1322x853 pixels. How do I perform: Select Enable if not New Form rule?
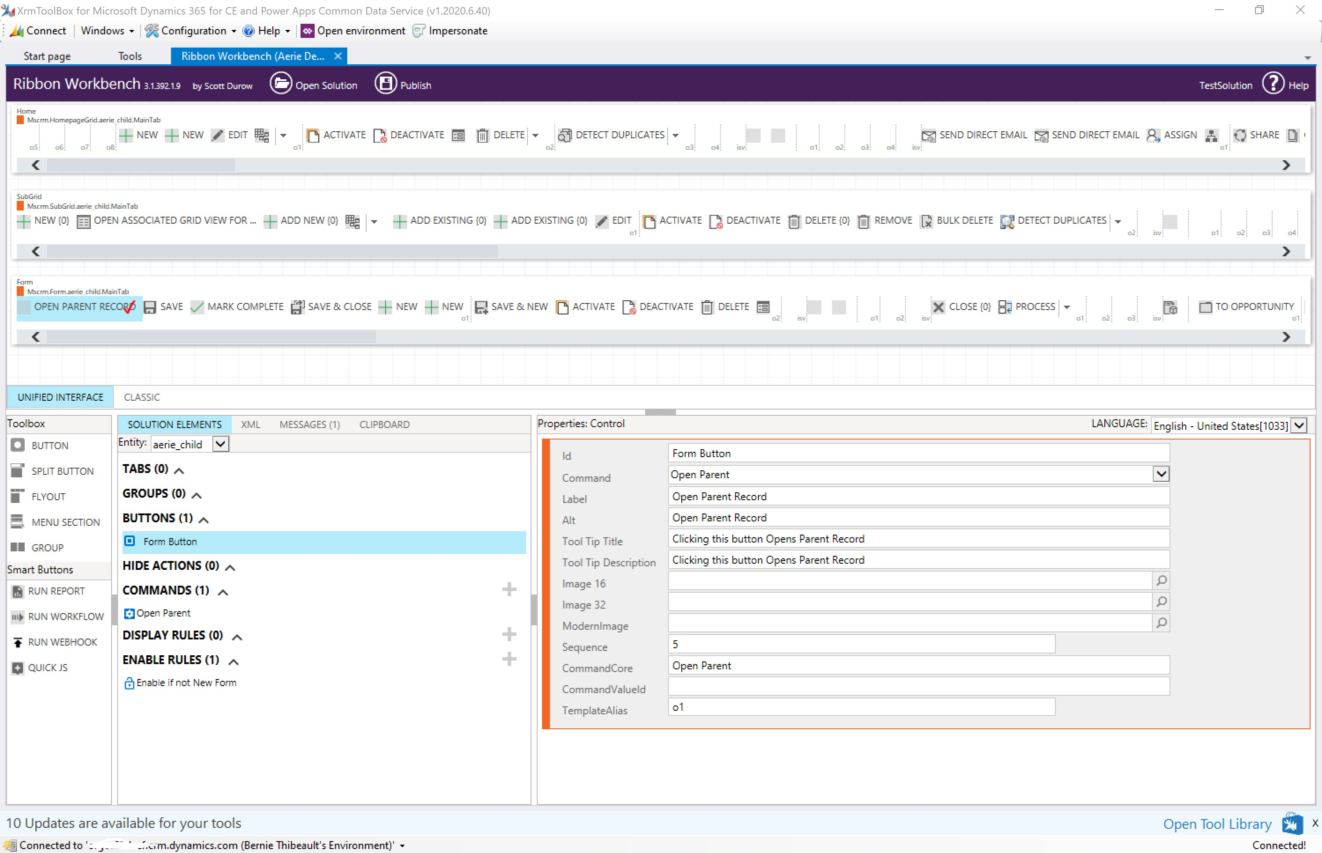[x=181, y=683]
